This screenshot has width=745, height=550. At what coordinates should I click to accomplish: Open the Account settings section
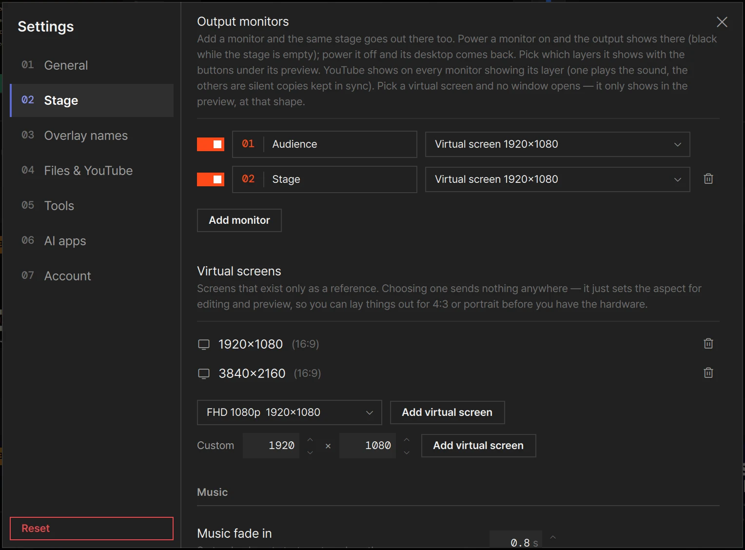click(x=92, y=276)
